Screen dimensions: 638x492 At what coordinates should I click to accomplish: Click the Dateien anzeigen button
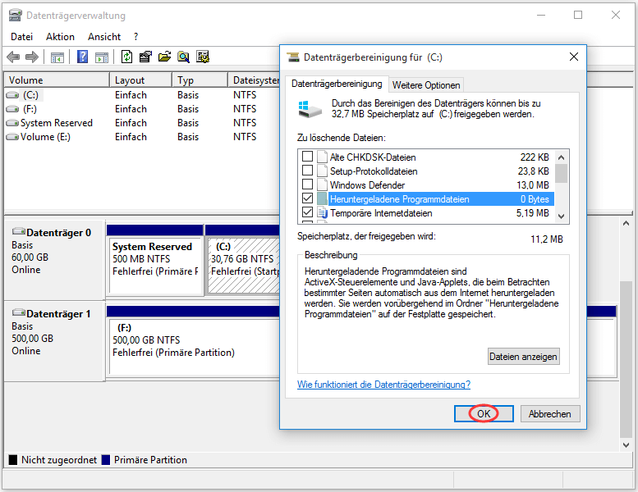pos(523,357)
